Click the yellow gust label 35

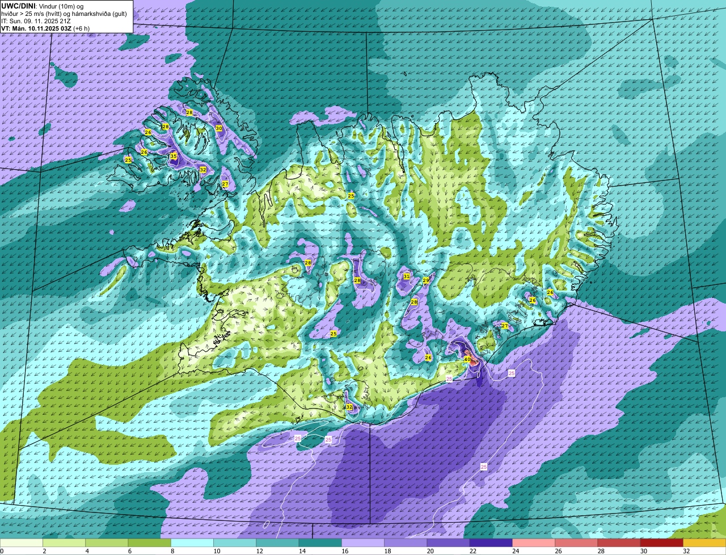[x=174, y=156]
